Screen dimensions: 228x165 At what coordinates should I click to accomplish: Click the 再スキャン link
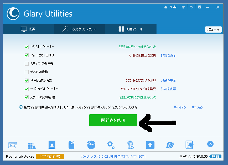[x=180, y=107]
